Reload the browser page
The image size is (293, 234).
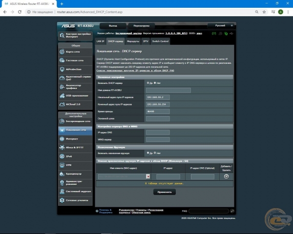20,12
